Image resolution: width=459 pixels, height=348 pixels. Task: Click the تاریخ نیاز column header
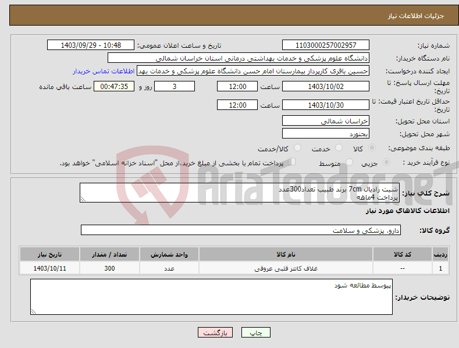tap(50, 254)
